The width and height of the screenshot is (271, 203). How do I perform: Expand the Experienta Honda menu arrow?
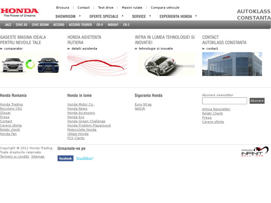(196, 16)
